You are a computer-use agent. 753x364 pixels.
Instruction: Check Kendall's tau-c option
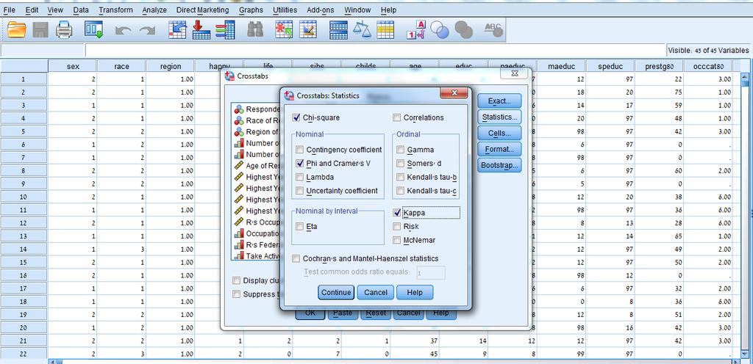pos(401,190)
